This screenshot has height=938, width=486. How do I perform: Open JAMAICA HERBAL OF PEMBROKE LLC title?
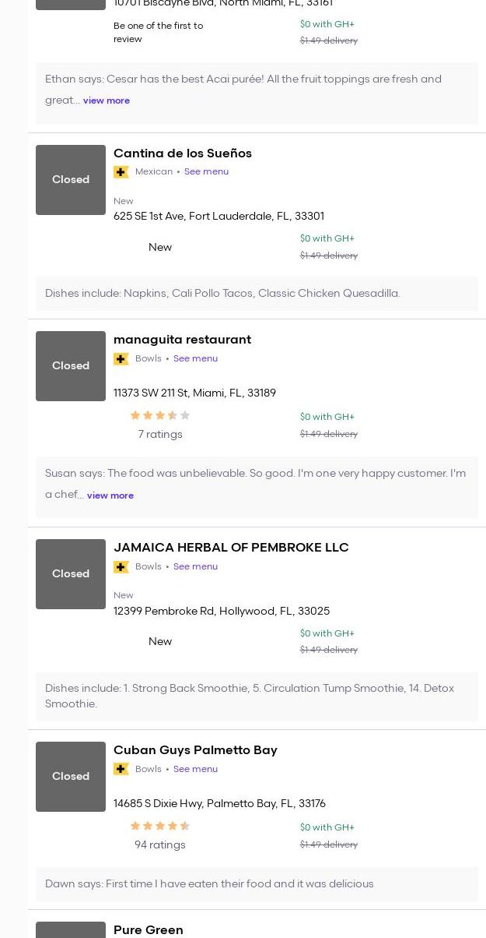pos(231,548)
